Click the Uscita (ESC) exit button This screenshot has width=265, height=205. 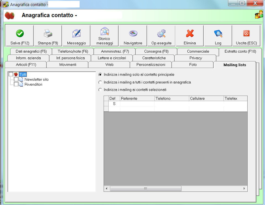click(x=246, y=36)
